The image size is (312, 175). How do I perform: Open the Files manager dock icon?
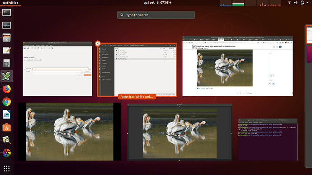[x=7, y=38]
